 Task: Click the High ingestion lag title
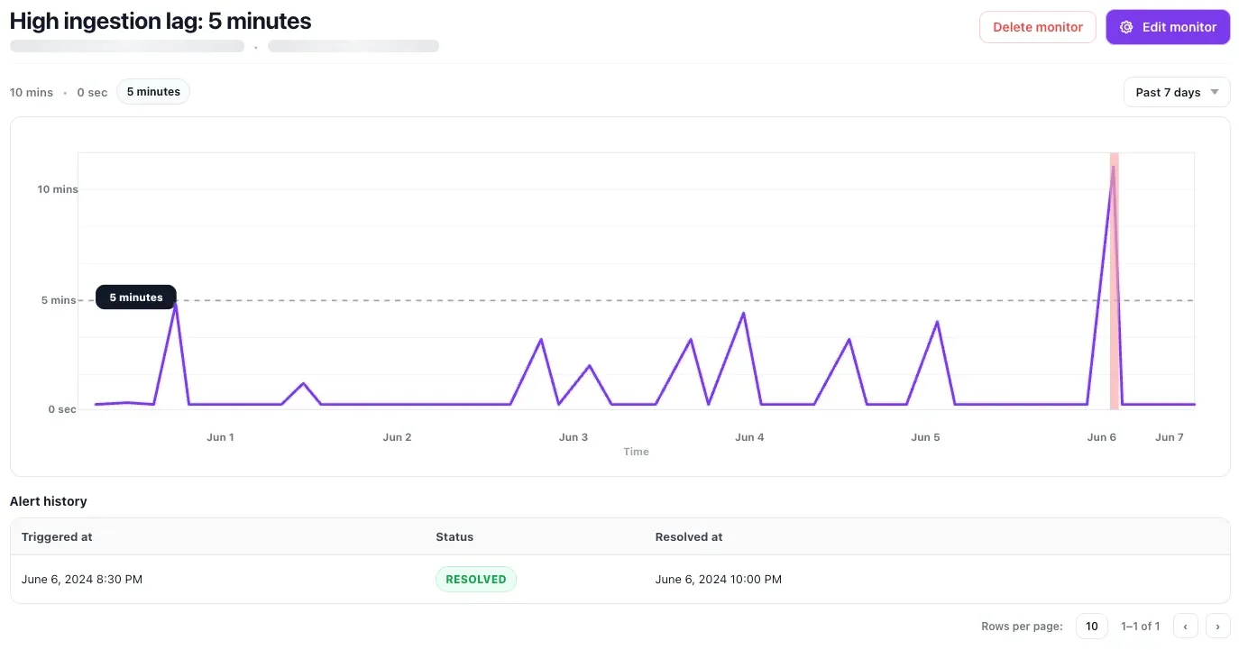(161, 21)
